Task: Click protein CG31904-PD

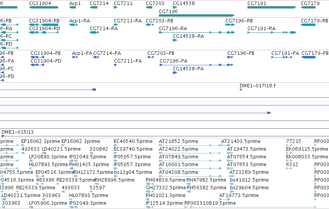Action: point(46,61)
